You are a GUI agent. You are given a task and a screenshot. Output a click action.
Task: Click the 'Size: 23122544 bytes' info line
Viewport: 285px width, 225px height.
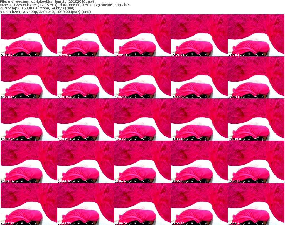pos(65,5)
